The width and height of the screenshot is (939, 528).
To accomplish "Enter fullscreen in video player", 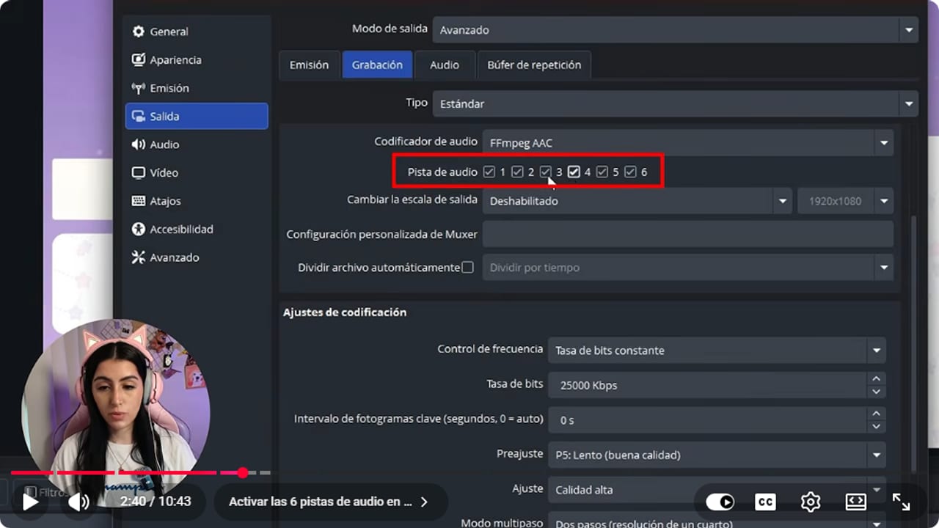I will click(901, 502).
